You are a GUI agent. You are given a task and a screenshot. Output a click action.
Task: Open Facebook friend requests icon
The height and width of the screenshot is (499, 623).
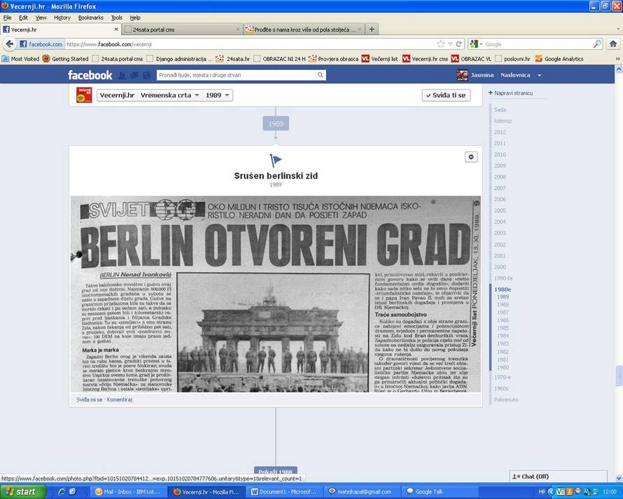click(x=122, y=75)
